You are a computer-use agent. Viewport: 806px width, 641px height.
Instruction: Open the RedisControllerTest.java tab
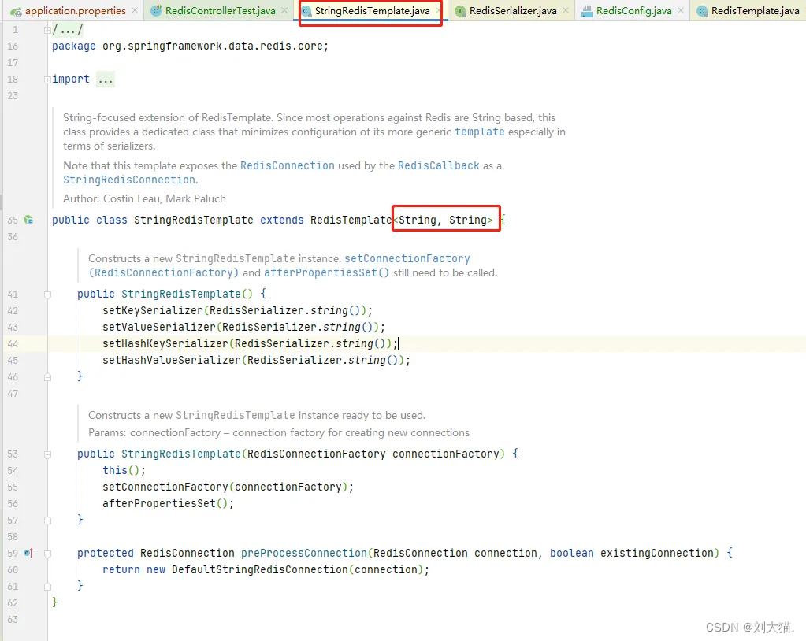click(220, 10)
